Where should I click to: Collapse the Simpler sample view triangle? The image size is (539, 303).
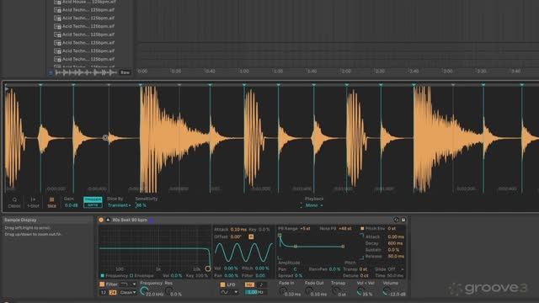pyautogui.click(x=108, y=220)
